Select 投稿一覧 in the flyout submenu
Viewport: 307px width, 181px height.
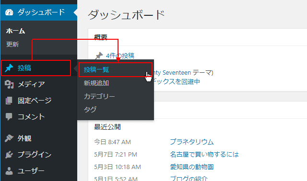(x=96, y=69)
